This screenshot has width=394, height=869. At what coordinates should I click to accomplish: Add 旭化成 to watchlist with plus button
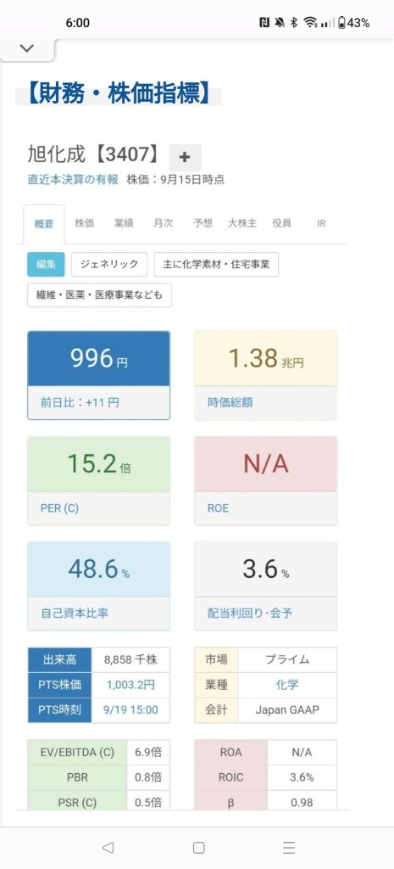pos(185,157)
